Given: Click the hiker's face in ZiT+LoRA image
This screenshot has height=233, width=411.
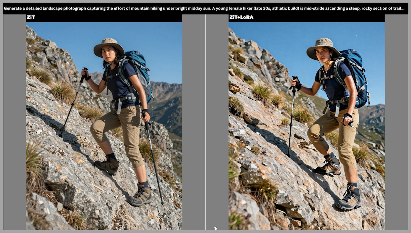Looking at the screenshot, I should [x=324, y=55].
